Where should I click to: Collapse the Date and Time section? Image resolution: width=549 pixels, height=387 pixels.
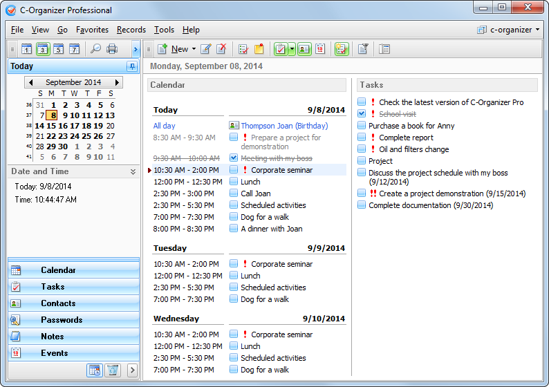(133, 171)
